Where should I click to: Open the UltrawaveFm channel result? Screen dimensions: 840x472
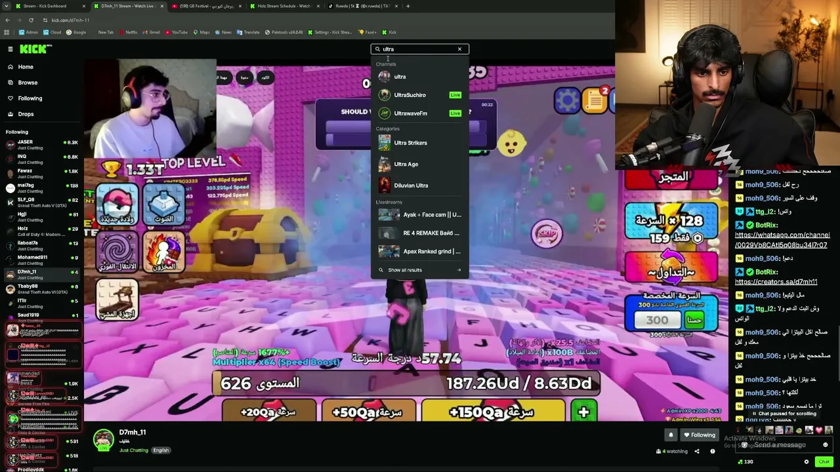point(420,113)
